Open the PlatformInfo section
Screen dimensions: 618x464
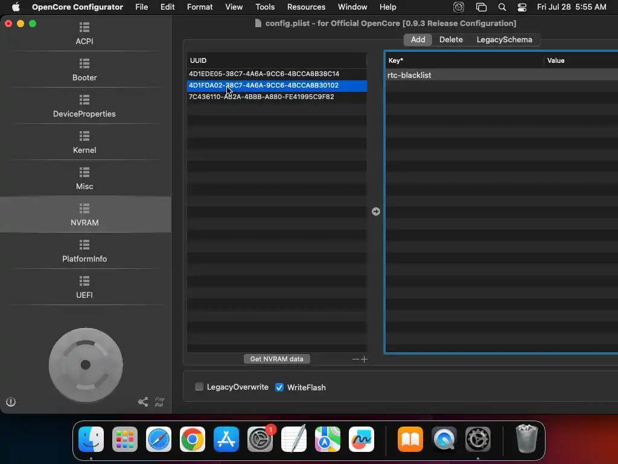(84, 251)
